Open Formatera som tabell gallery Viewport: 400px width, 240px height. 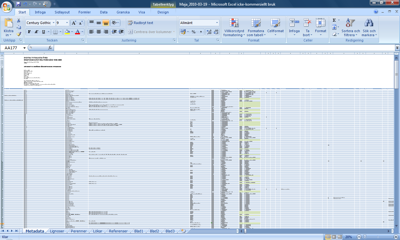click(x=256, y=27)
